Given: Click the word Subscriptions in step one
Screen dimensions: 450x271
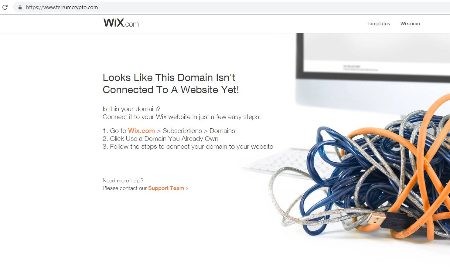Looking at the screenshot, I should click(x=182, y=131).
